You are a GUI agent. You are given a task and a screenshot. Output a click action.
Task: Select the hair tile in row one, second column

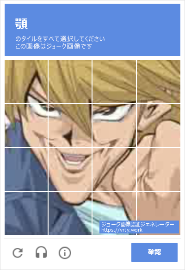tap(70, 82)
